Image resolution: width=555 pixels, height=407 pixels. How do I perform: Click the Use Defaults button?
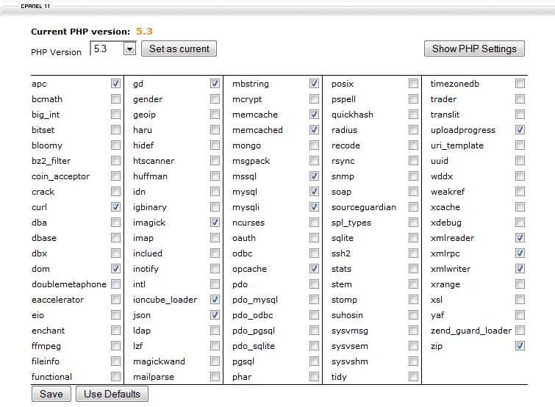click(112, 394)
